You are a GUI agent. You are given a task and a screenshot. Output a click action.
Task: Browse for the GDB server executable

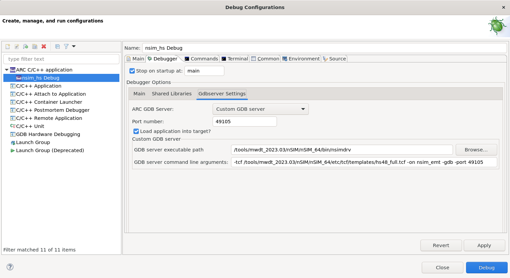476,150
